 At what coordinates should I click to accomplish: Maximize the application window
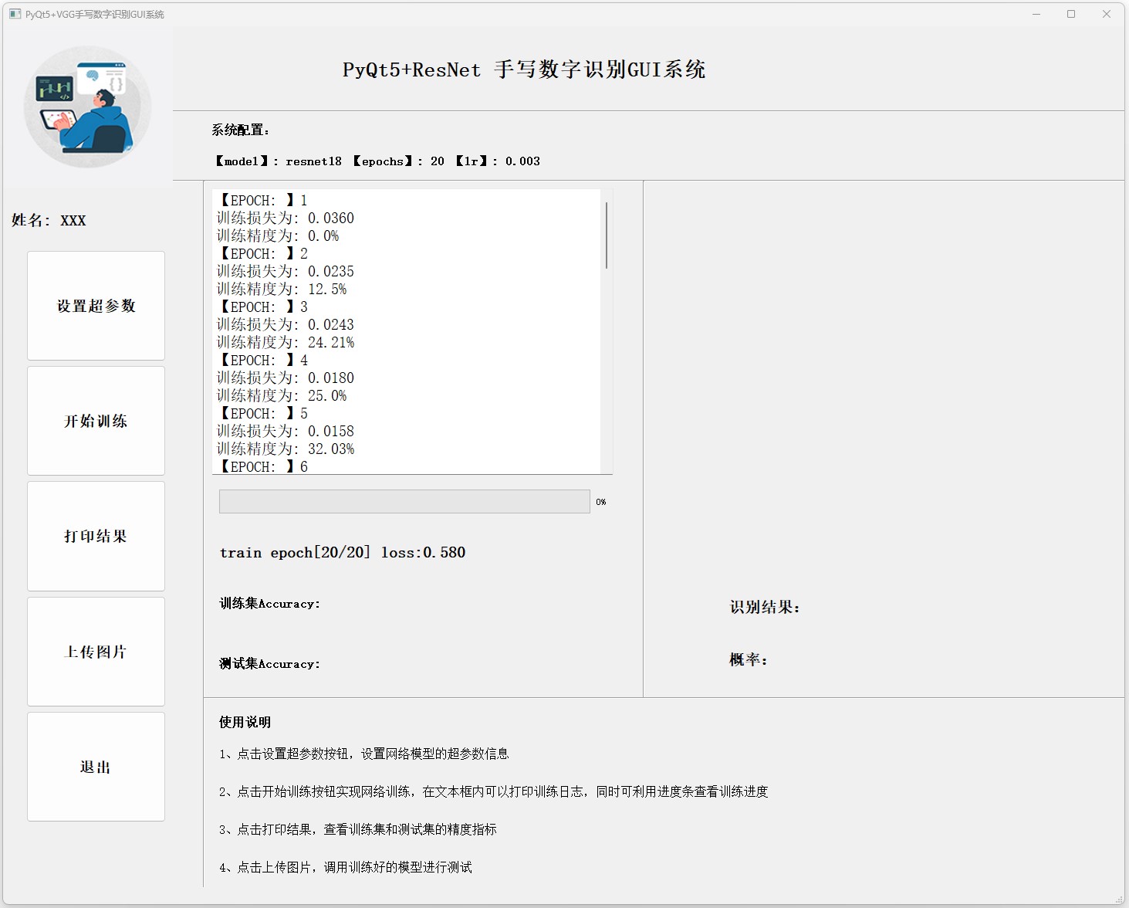coord(1071,14)
